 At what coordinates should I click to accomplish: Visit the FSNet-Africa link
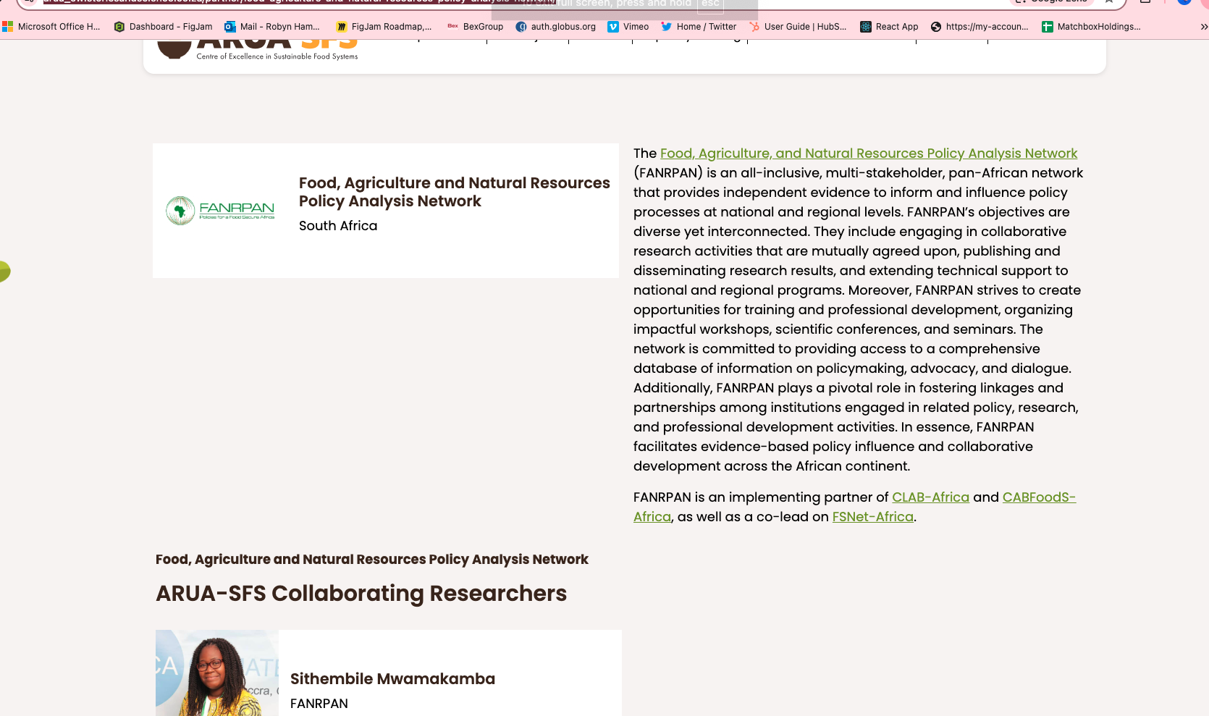coord(872,517)
